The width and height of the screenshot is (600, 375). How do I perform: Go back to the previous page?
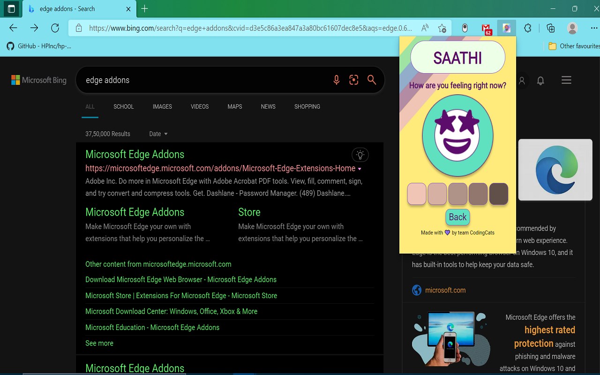[13, 28]
